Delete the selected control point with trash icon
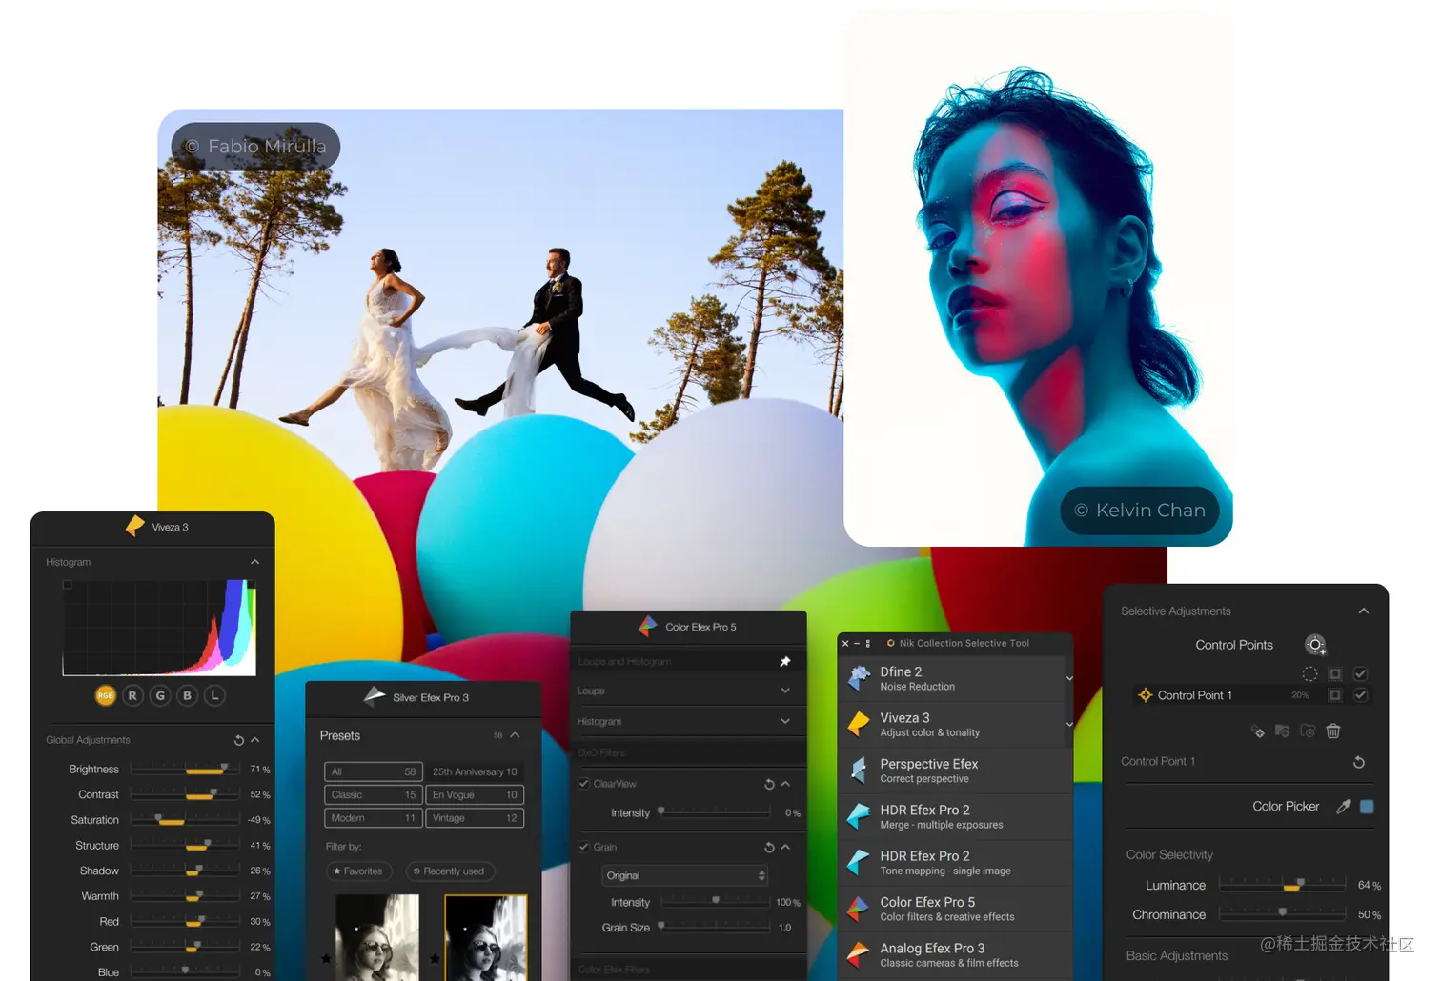 (1333, 731)
